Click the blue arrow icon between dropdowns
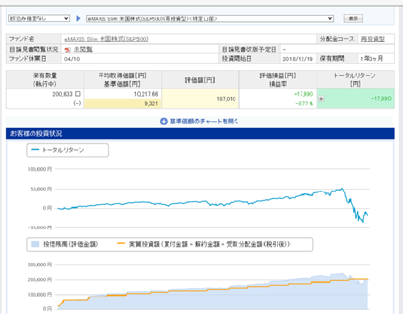 78,19
